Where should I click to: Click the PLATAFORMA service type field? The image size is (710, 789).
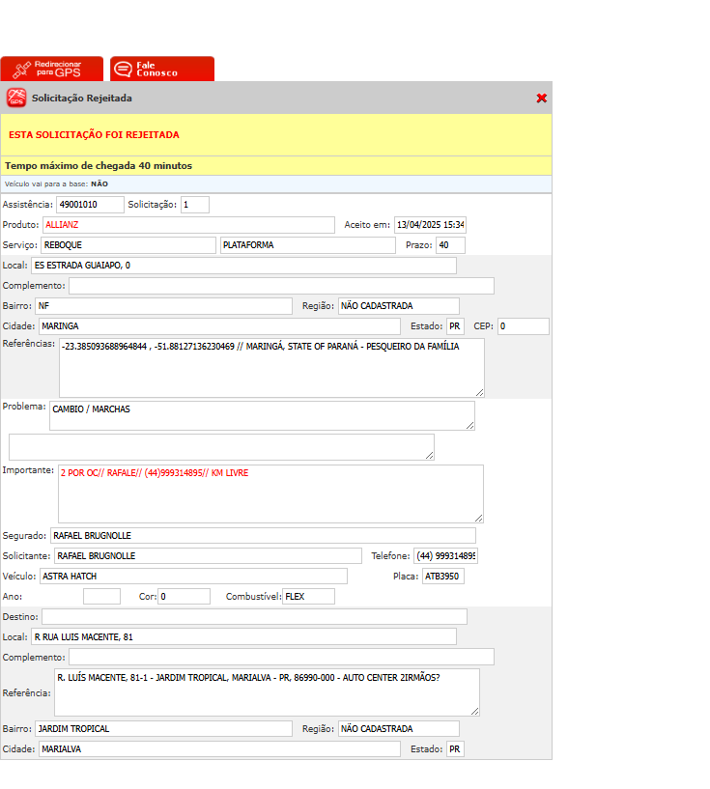pyautogui.click(x=307, y=245)
